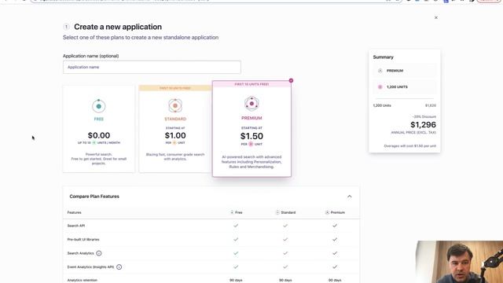Click the unit icon under Standard price

point(174,143)
